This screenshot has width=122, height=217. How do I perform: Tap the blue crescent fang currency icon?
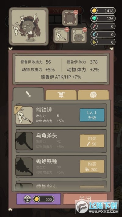coord(94,34)
